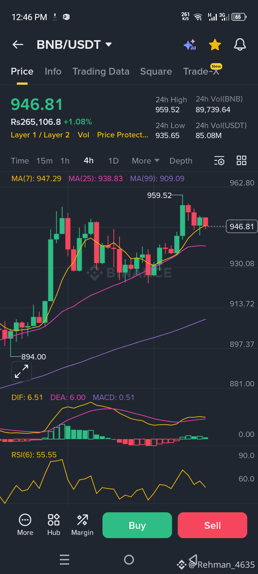Tap the Android home circle button
The width and height of the screenshot is (258, 574).
129,560
